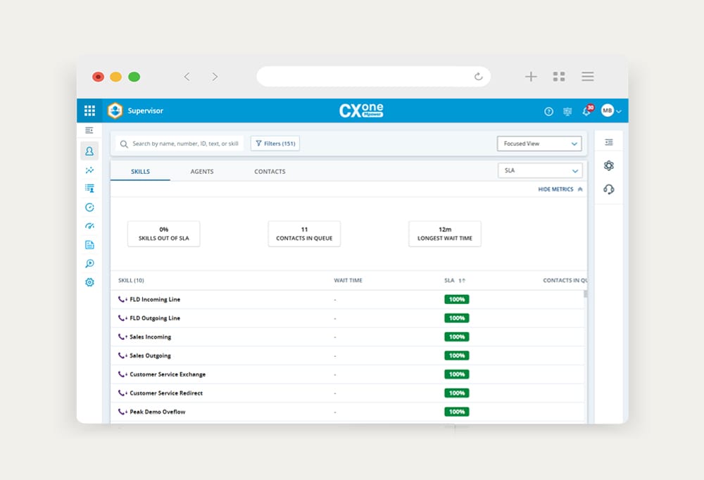Toggle the right panel collapse icon

pyautogui.click(x=609, y=142)
